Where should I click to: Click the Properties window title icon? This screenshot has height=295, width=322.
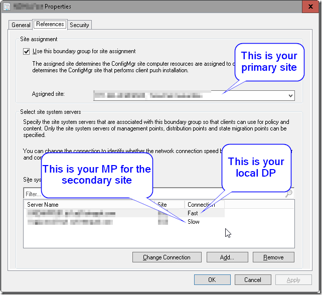pyautogui.click(x=7, y=7)
